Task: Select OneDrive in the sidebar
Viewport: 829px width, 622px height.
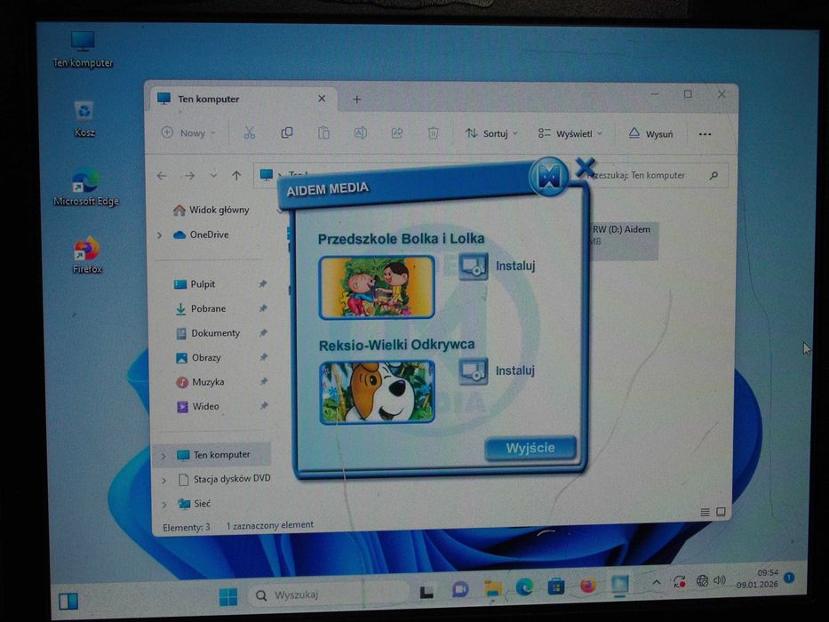Action: coord(202,235)
